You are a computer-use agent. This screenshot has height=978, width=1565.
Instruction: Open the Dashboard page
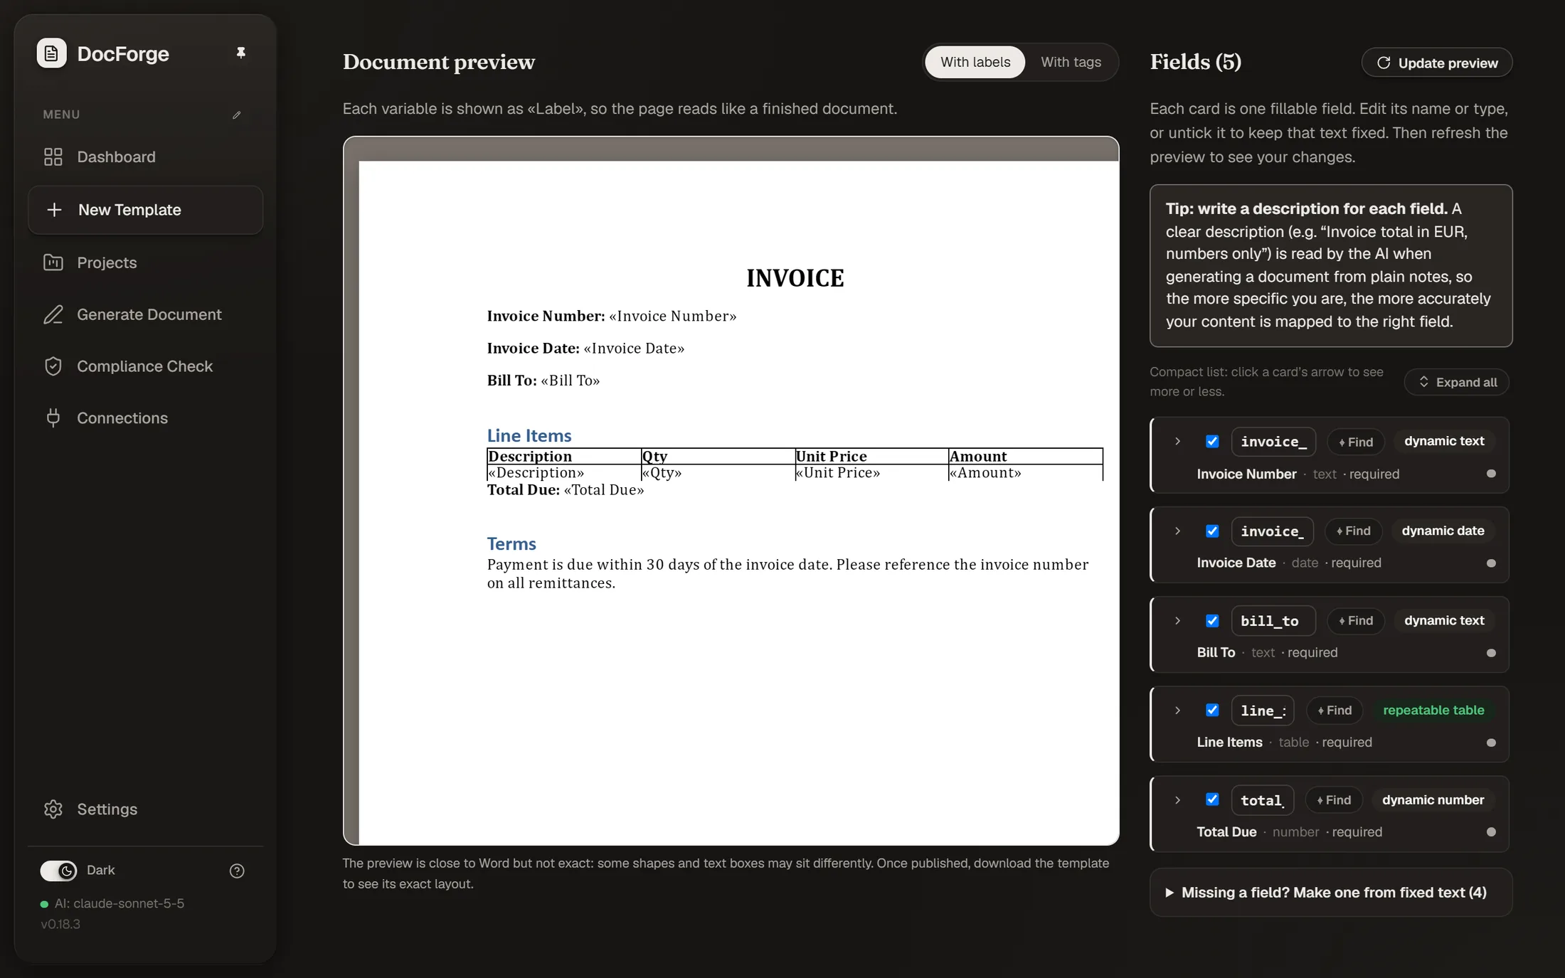coord(145,156)
